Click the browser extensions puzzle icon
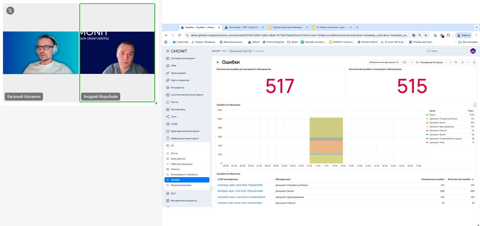The height and width of the screenshot is (226, 480). click(x=448, y=35)
